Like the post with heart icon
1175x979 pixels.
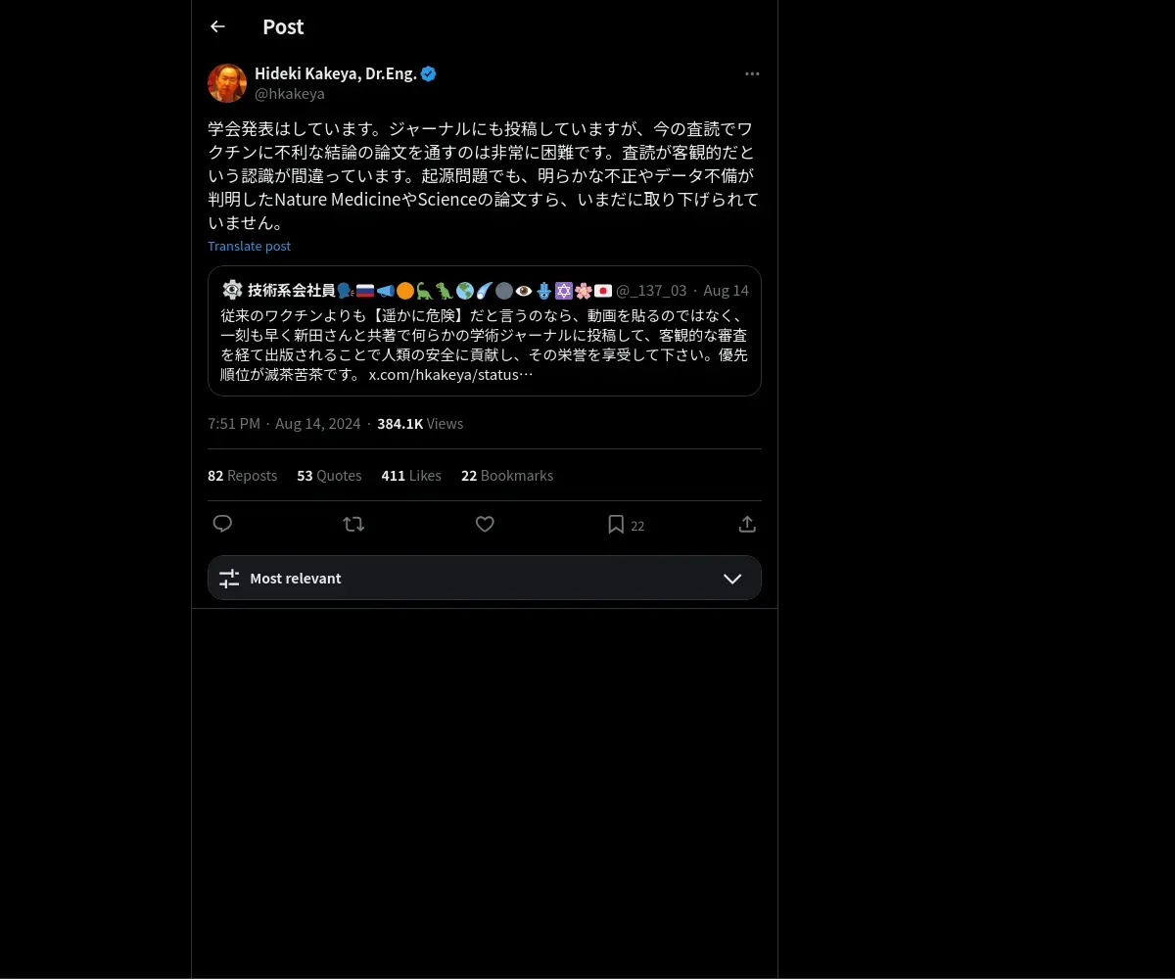click(x=485, y=524)
